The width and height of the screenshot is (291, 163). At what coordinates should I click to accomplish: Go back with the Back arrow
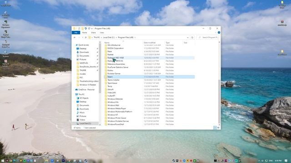(75, 38)
